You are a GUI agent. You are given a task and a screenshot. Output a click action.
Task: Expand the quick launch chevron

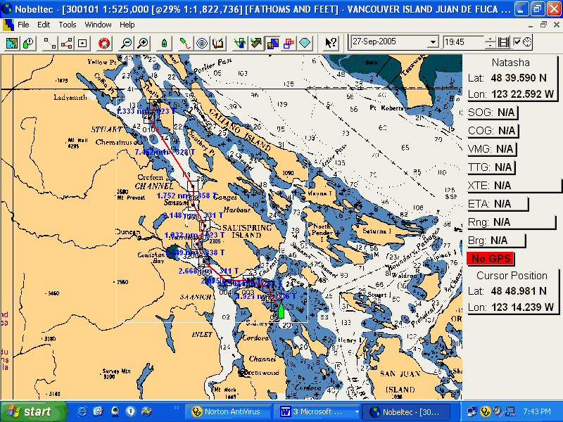177,408
